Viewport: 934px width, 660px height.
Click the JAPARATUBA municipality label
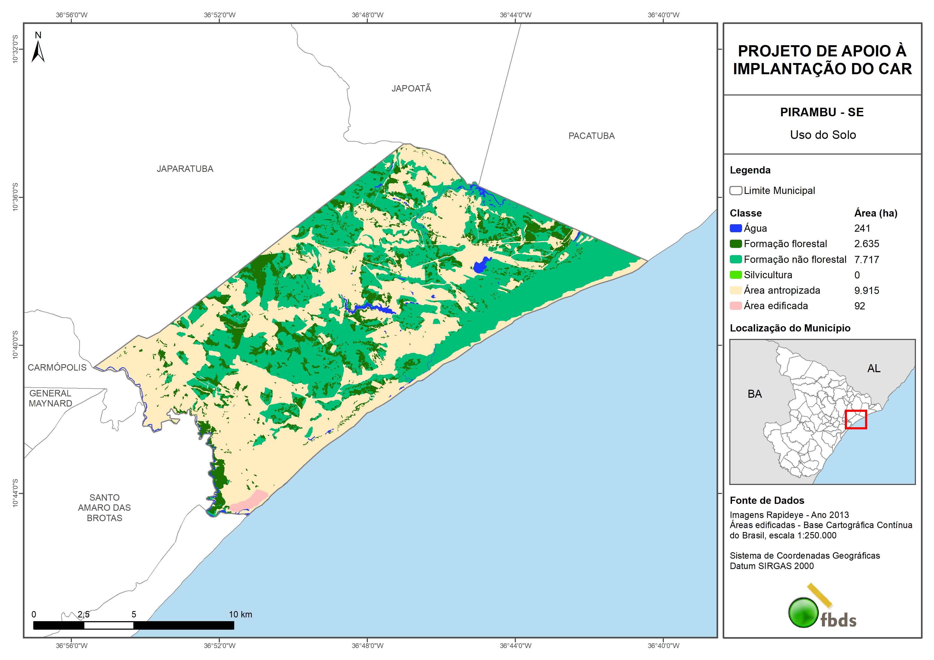[185, 169]
